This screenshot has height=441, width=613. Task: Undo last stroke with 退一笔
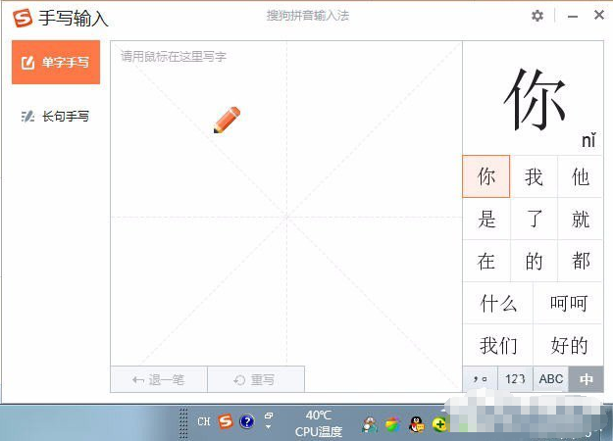[x=159, y=379]
